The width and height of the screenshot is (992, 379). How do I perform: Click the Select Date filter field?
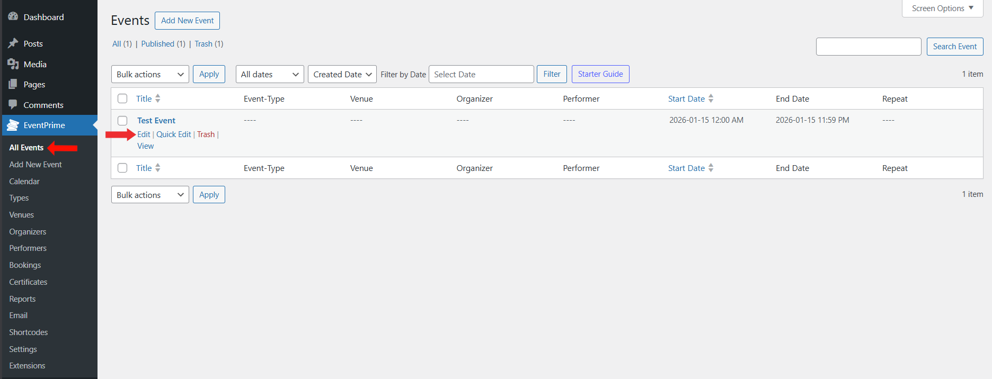click(x=481, y=74)
